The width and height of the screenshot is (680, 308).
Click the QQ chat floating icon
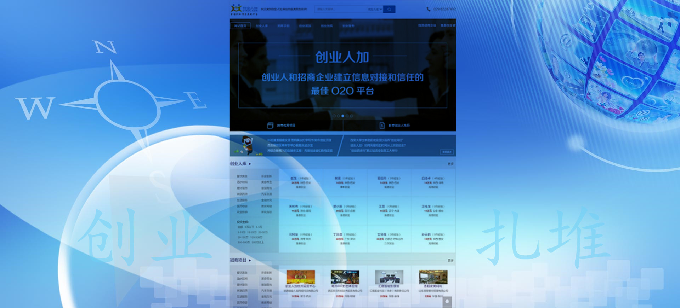pos(447,302)
